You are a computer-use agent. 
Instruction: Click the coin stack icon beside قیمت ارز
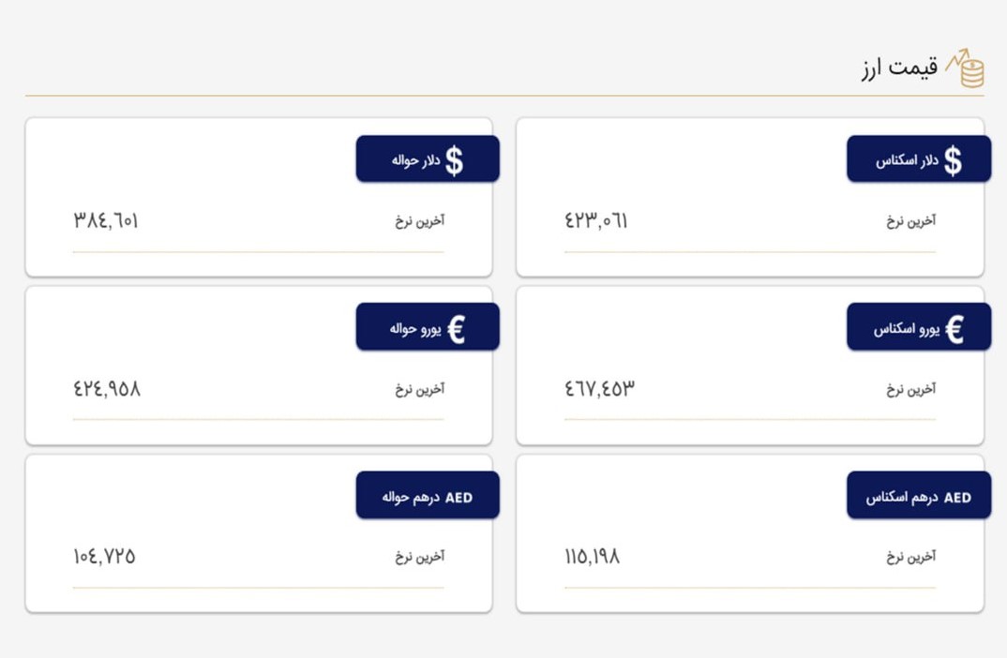pyautogui.click(x=965, y=68)
